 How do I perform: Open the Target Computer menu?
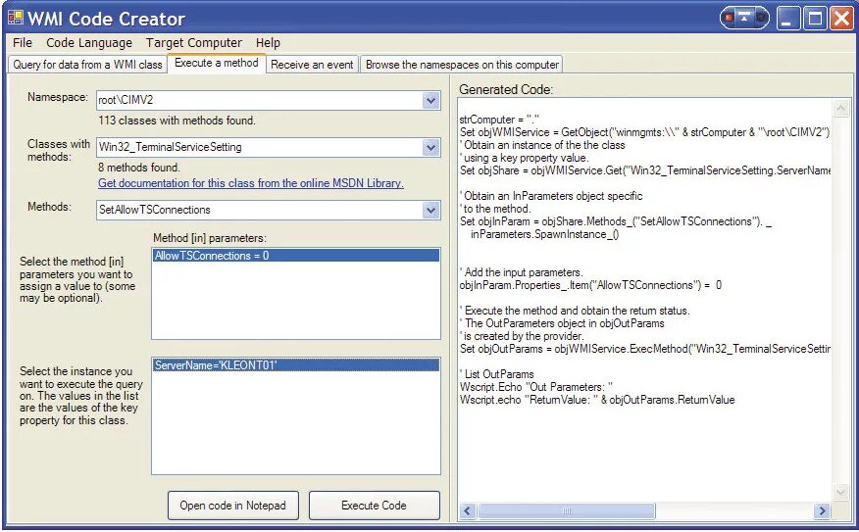click(193, 43)
